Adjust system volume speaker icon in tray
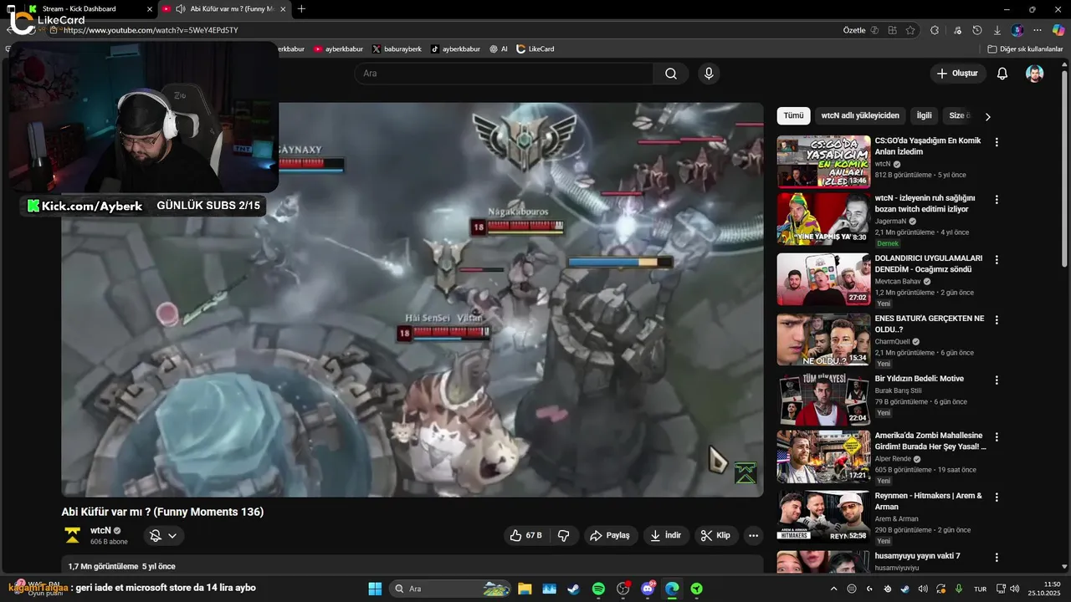The height and width of the screenshot is (602, 1071). click(1014, 589)
